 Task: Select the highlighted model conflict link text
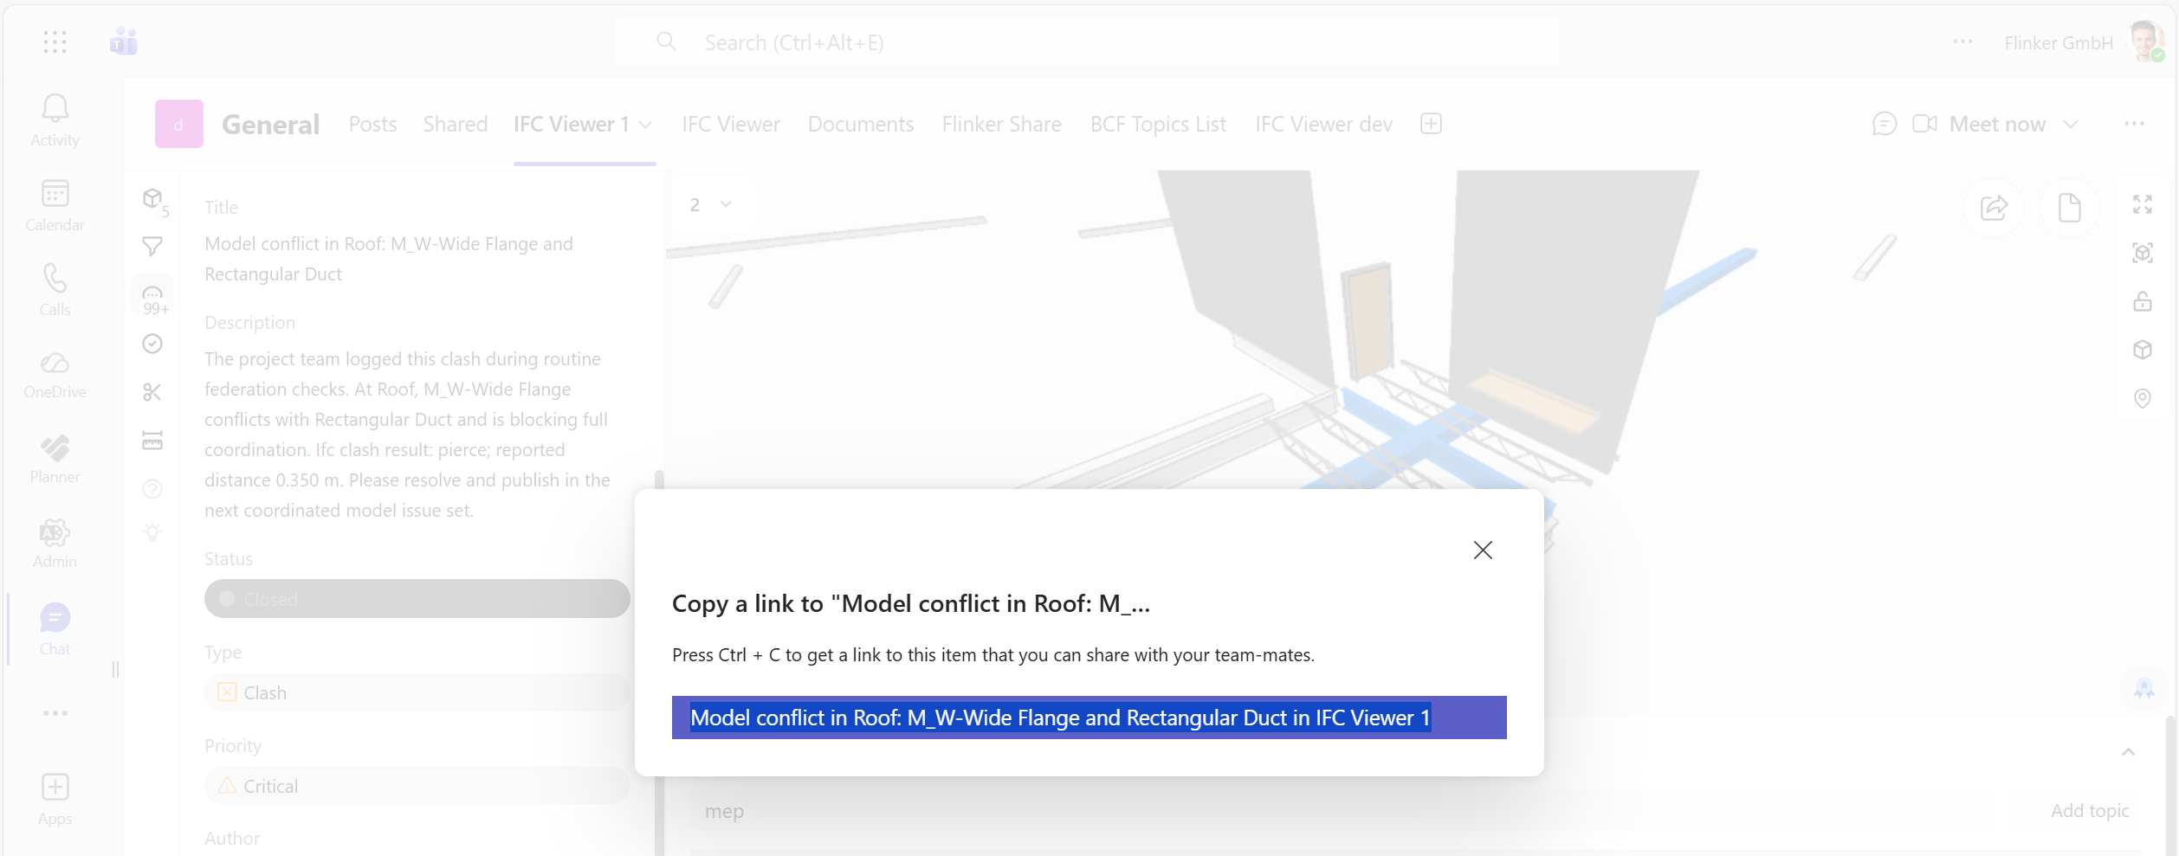click(x=1060, y=718)
